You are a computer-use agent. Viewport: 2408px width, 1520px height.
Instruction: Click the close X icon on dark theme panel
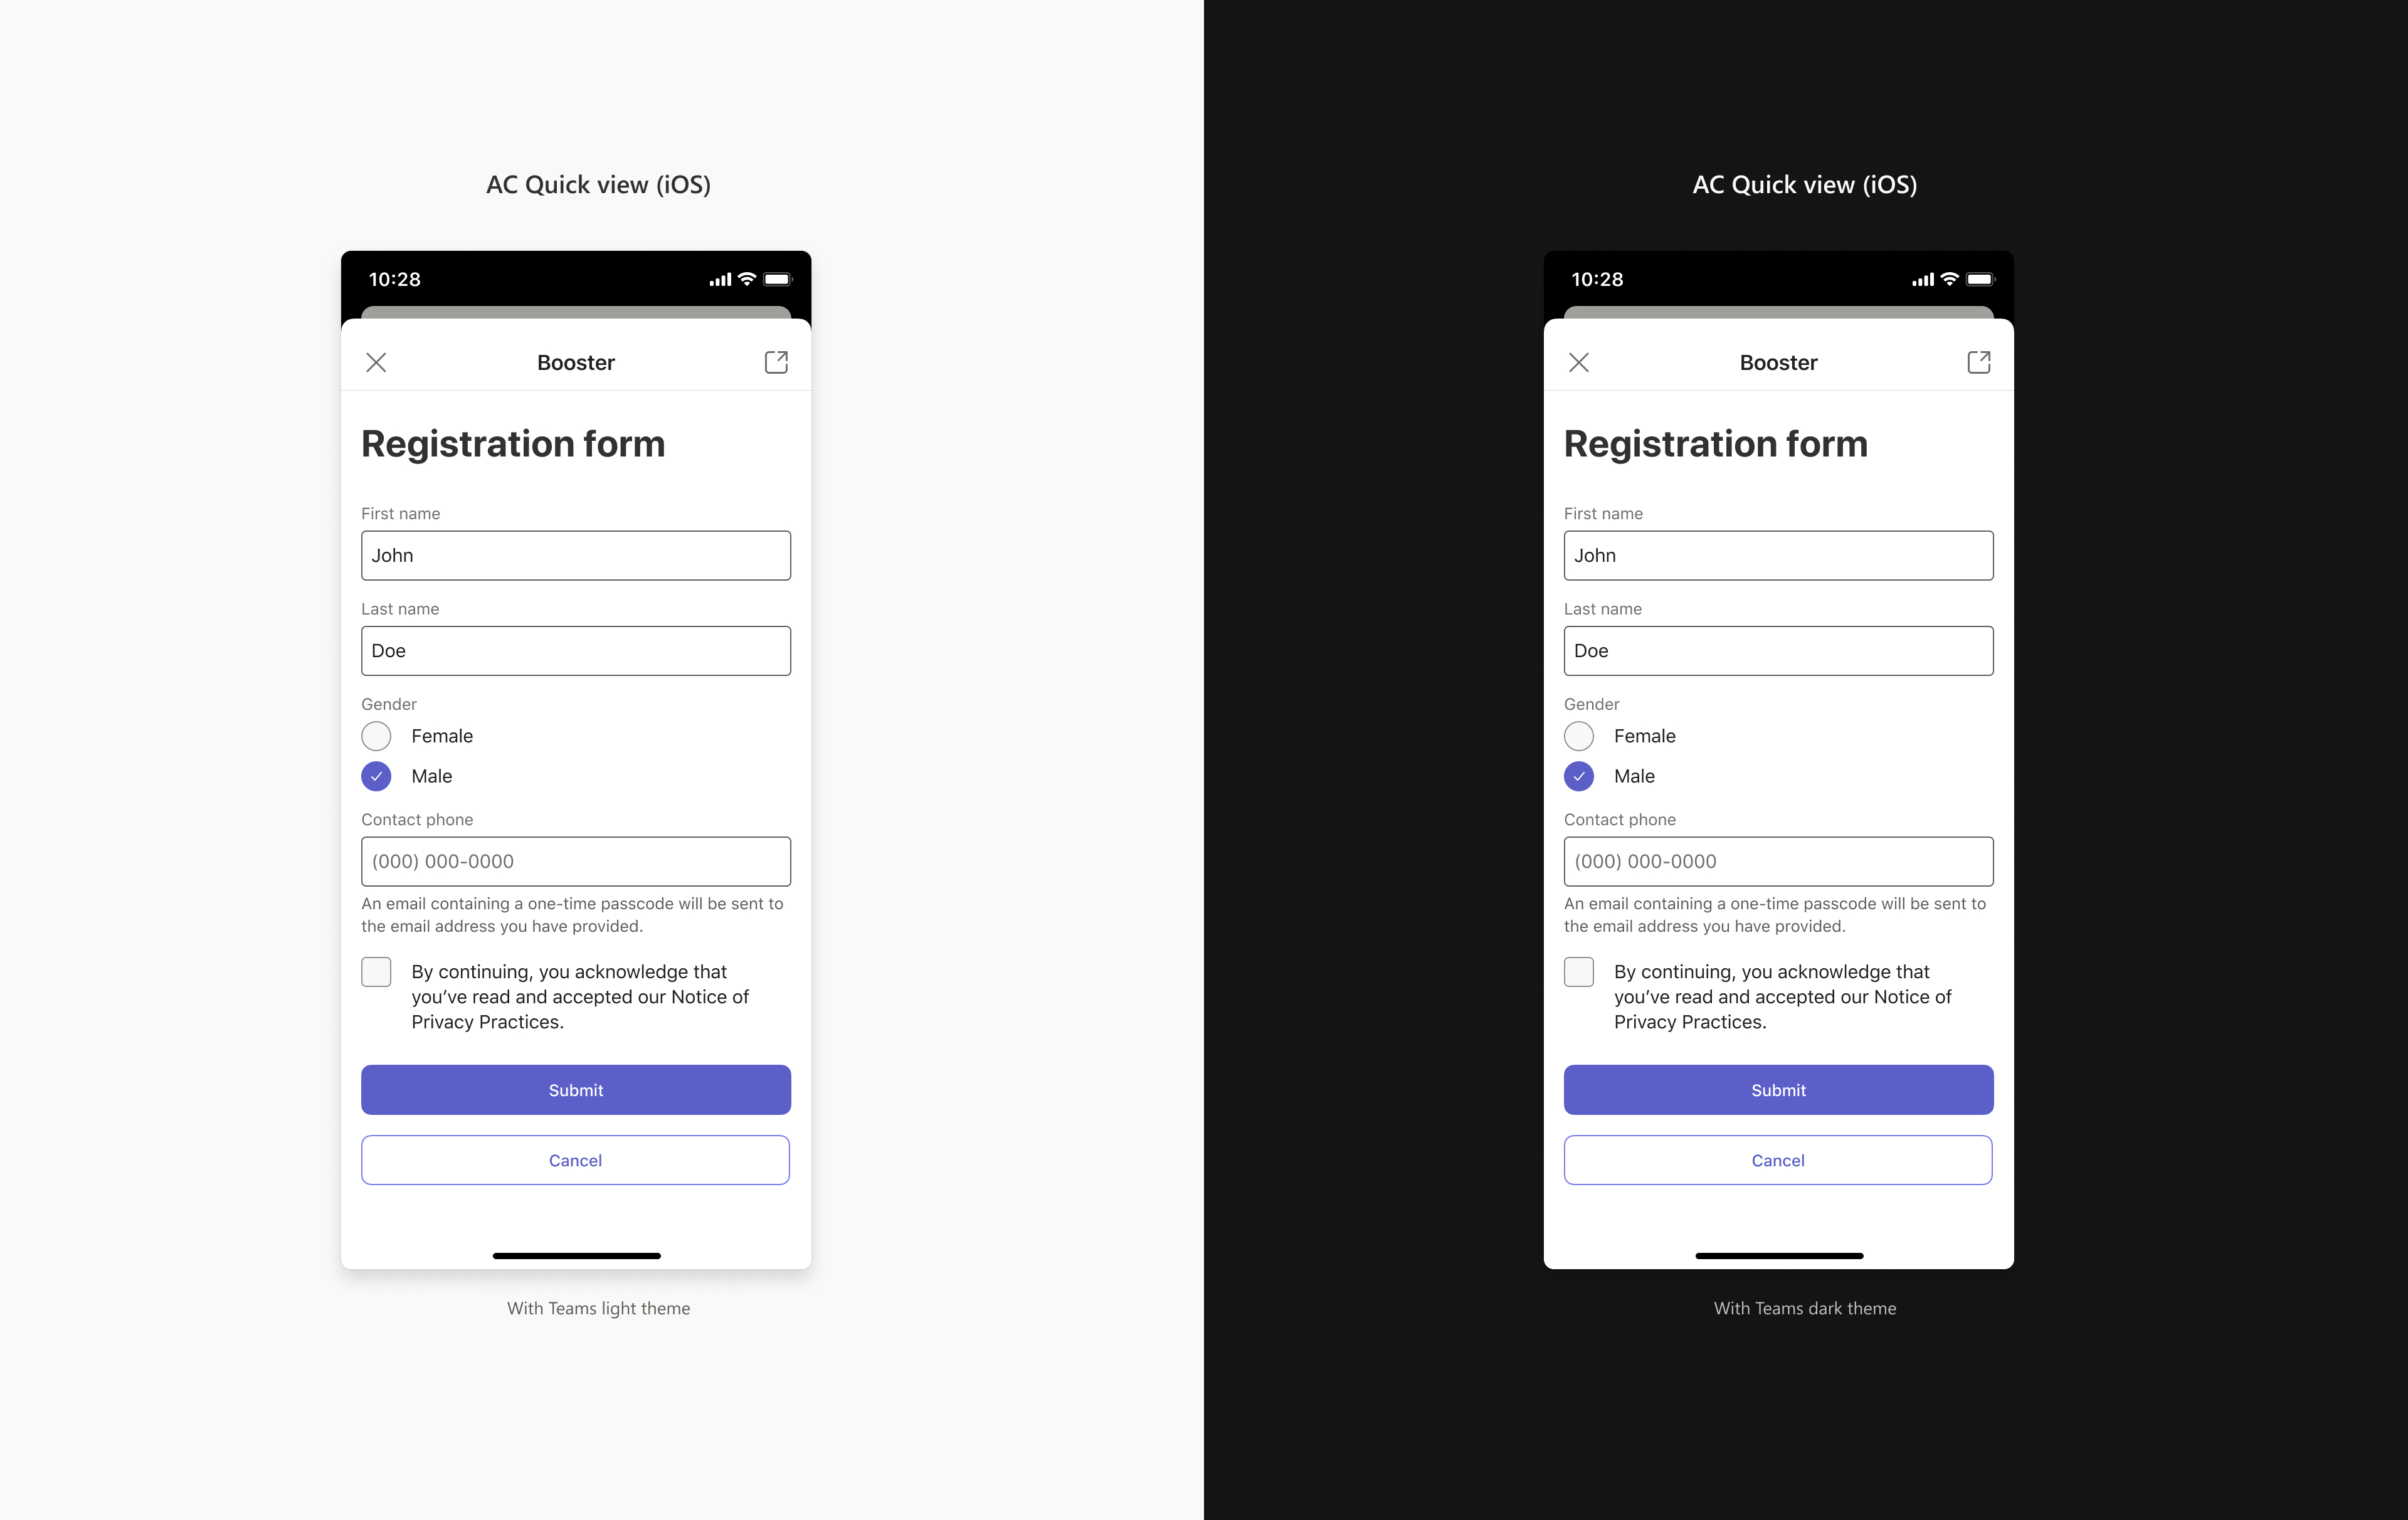[1578, 362]
